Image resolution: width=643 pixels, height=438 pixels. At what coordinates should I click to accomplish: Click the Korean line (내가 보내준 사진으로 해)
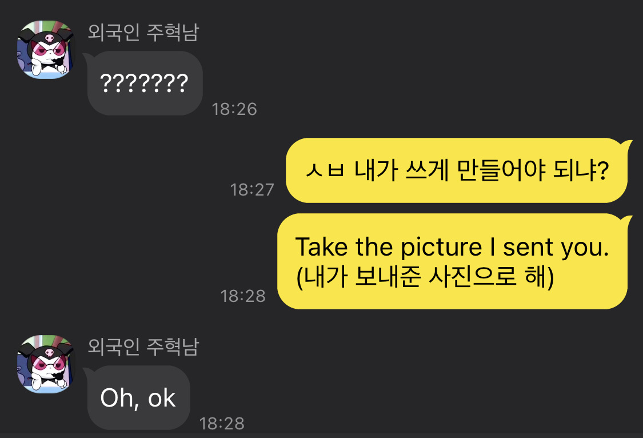click(425, 279)
